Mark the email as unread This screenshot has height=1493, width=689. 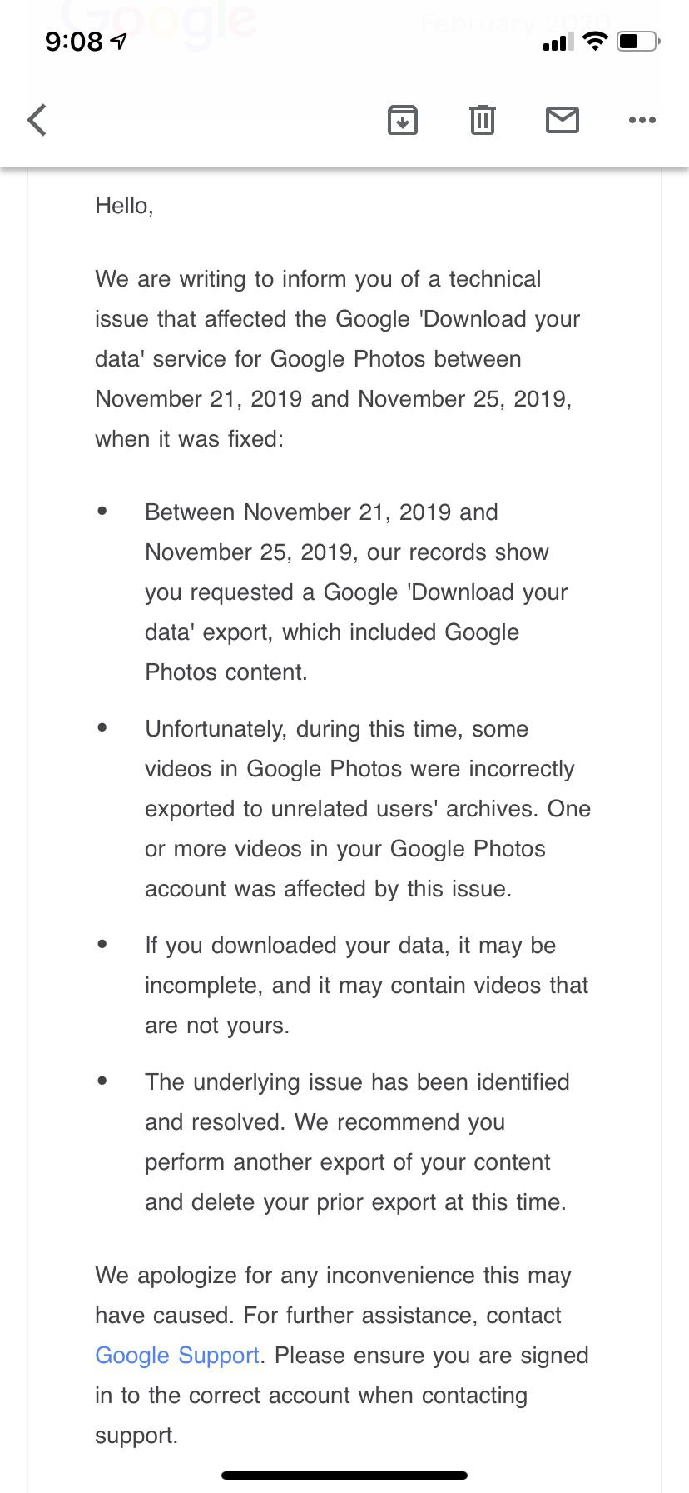pyautogui.click(x=563, y=120)
